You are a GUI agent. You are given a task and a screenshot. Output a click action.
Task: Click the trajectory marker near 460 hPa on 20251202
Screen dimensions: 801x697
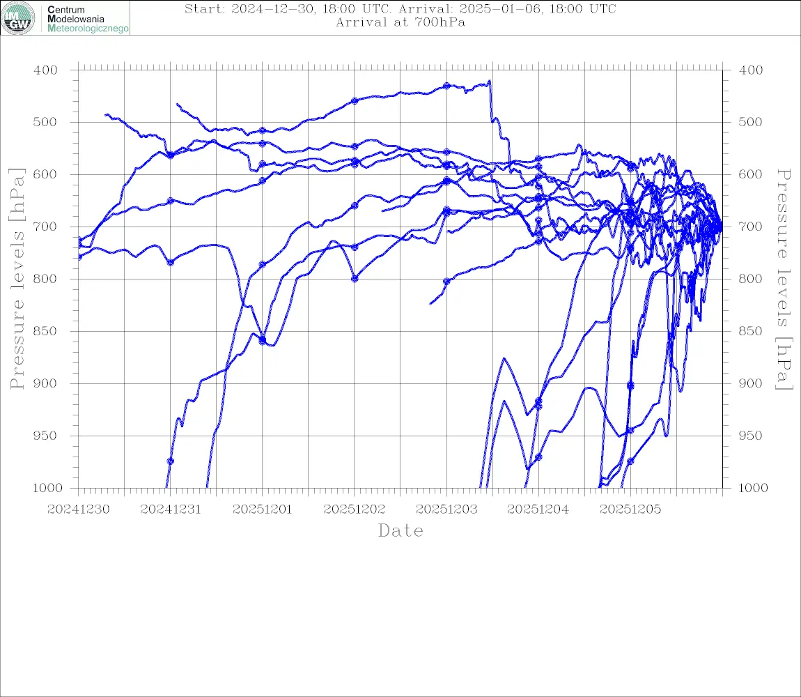(x=355, y=101)
